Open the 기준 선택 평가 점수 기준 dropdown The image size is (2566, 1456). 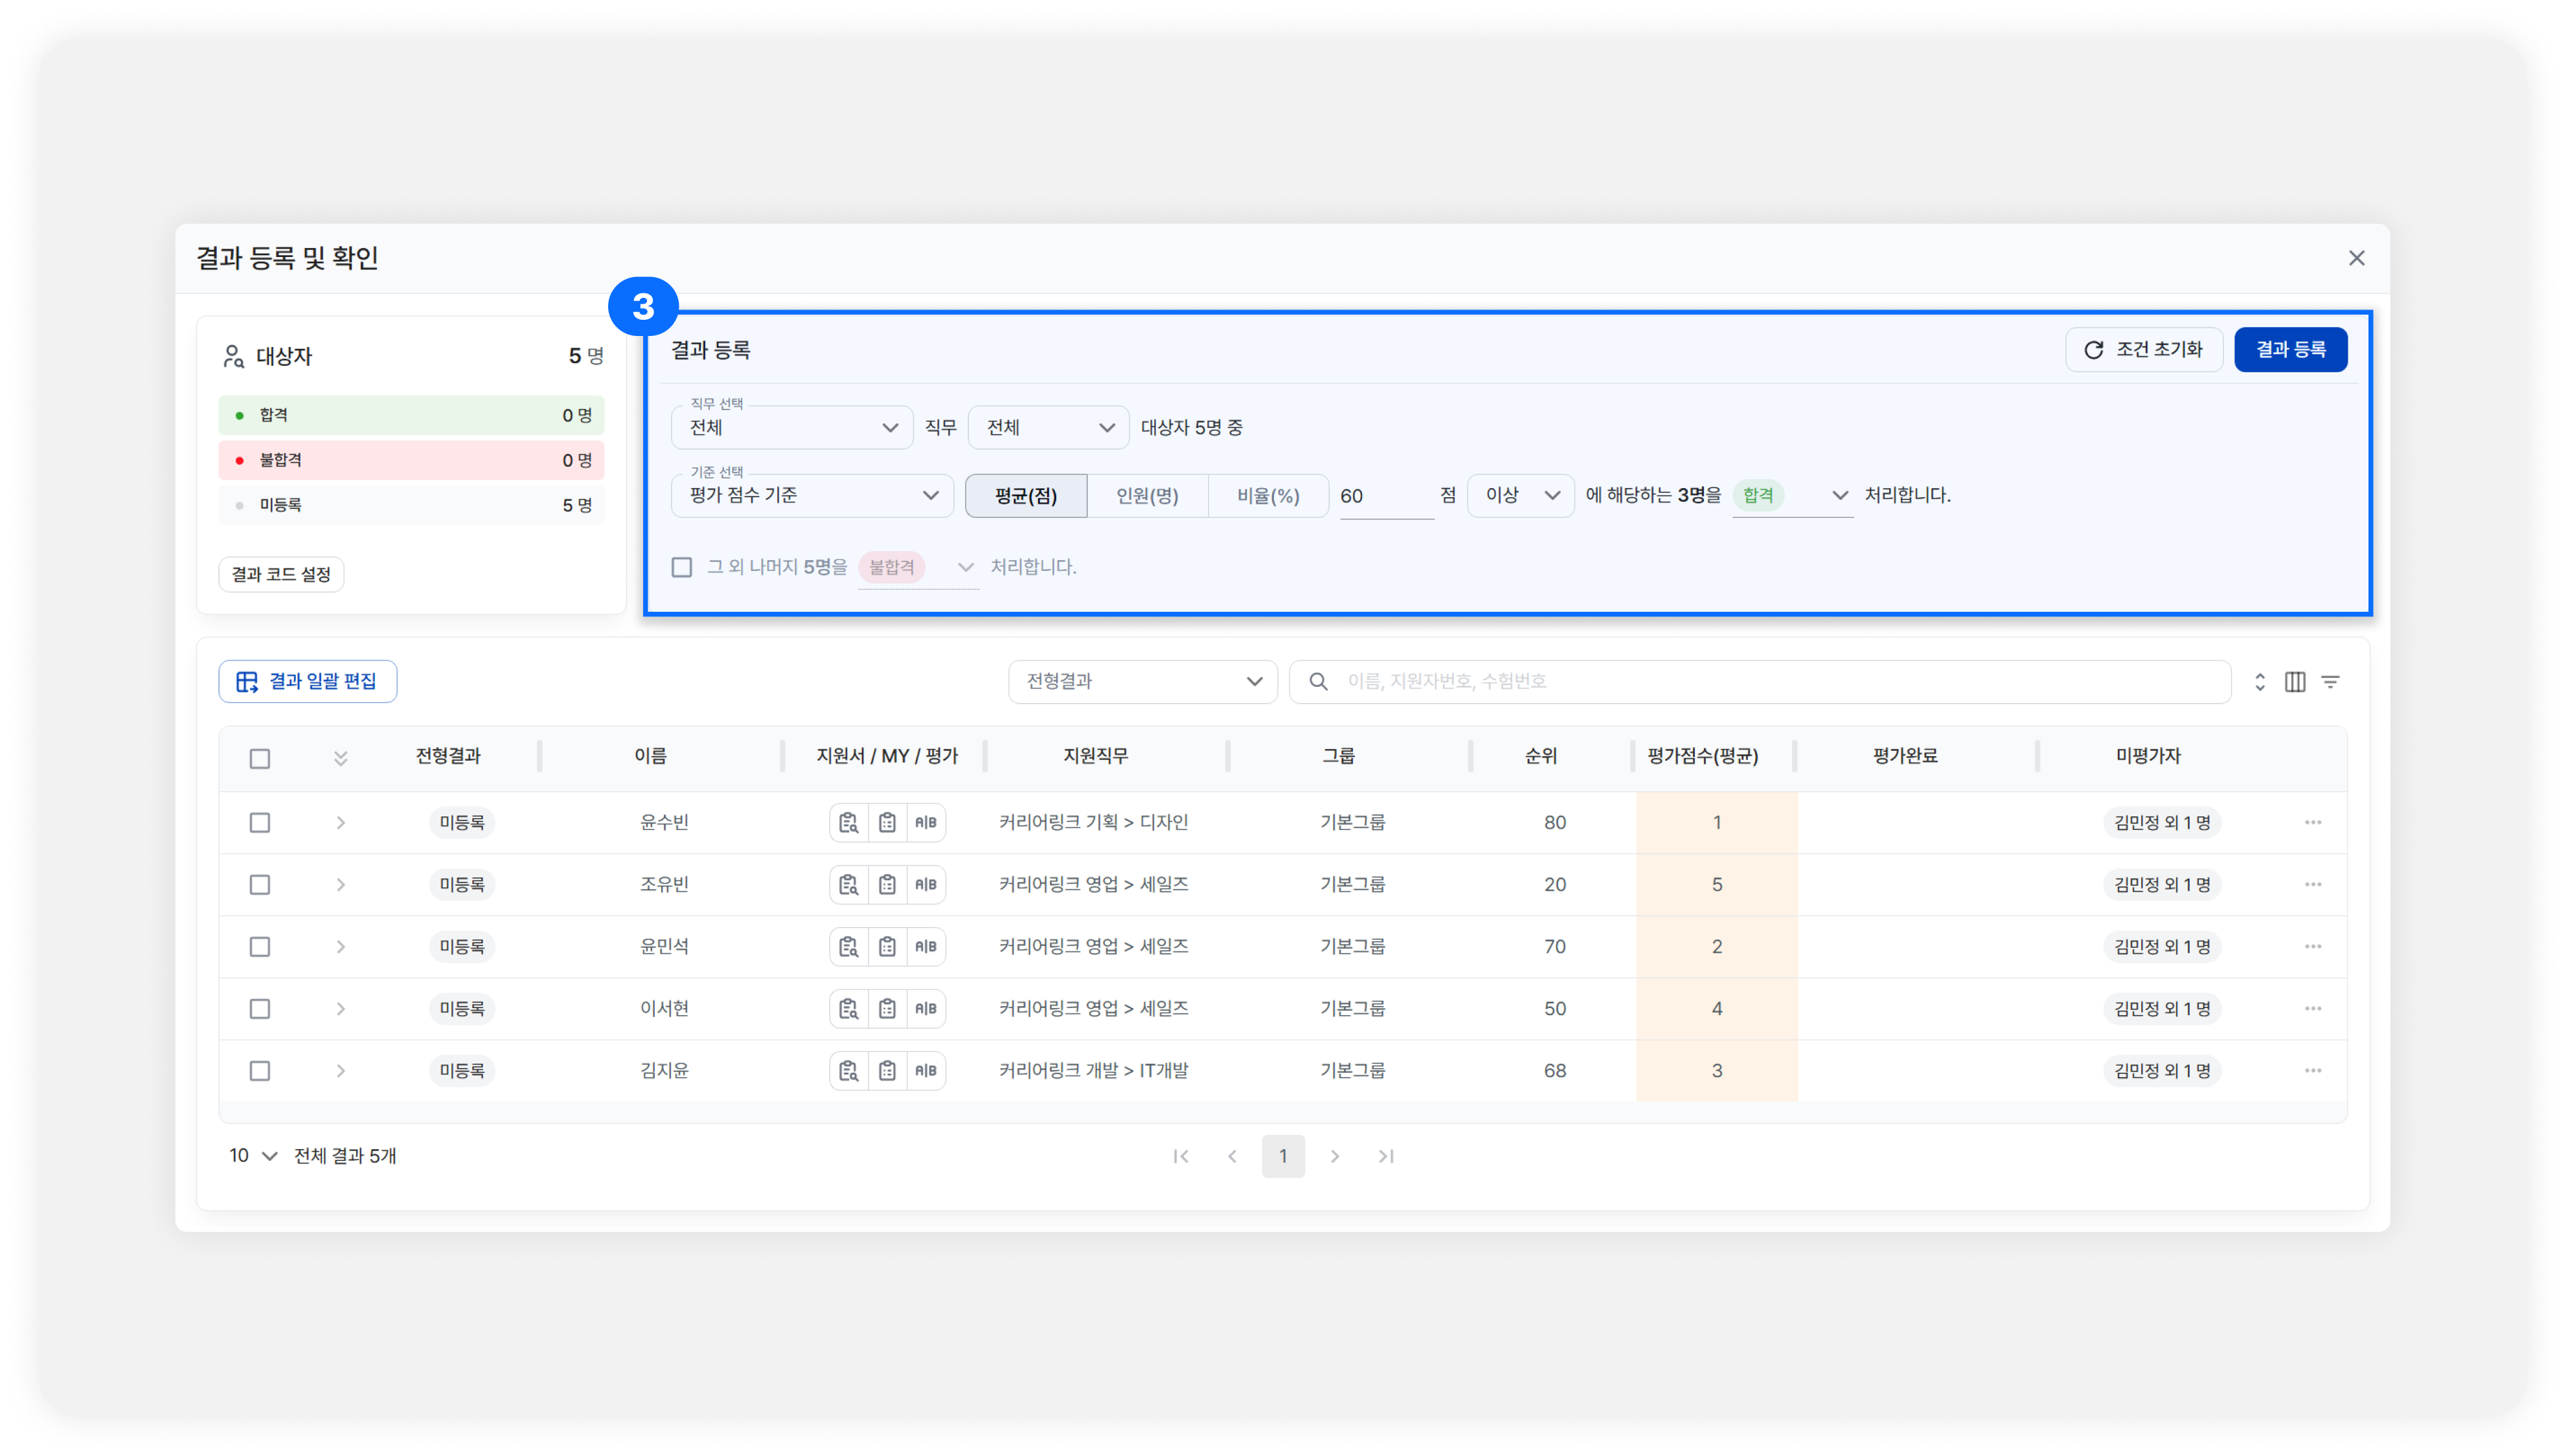812,495
